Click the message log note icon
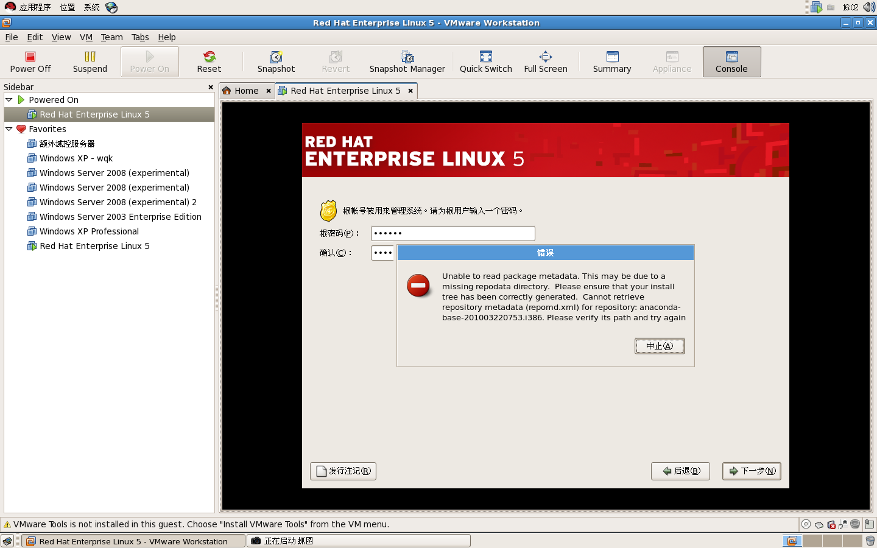Screen dimensions: 877x548 [870, 524]
